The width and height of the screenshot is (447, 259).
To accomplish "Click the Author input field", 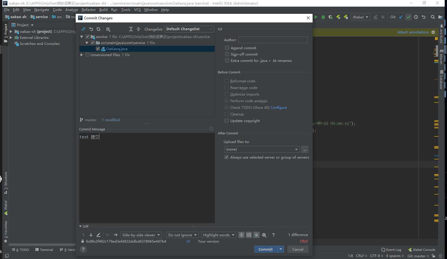I will tap(273, 40).
